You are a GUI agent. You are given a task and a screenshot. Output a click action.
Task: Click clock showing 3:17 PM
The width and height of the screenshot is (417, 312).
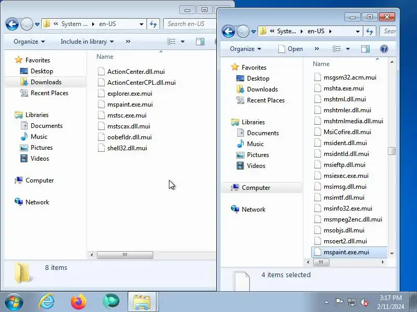(x=390, y=297)
